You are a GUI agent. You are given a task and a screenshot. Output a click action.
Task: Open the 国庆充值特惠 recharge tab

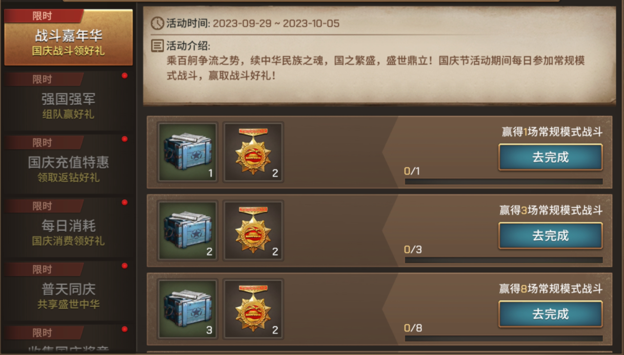coord(68,164)
